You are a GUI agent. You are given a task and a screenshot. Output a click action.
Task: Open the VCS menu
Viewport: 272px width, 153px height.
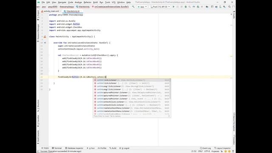click(x=113, y=2)
